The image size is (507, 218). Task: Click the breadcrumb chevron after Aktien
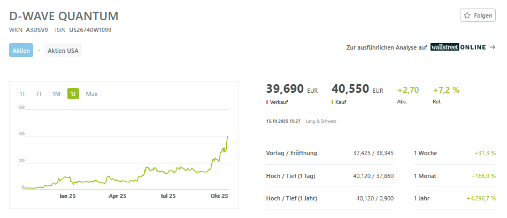(39, 51)
